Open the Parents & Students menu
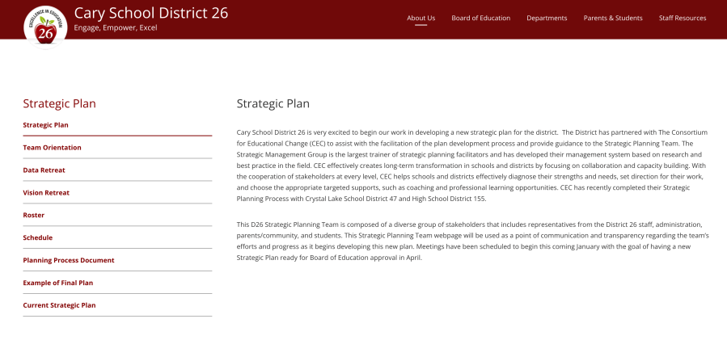This screenshot has height=340, width=727. (x=613, y=18)
